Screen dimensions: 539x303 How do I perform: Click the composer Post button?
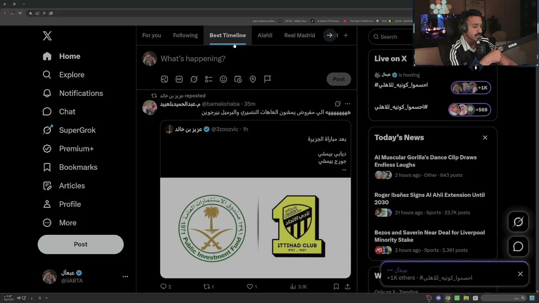click(x=339, y=79)
